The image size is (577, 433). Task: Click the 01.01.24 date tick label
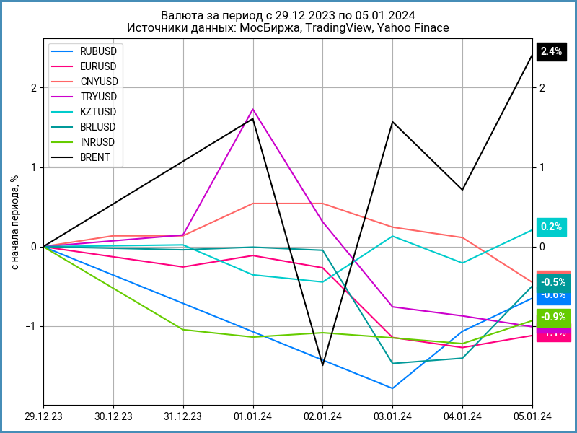(253, 417)
